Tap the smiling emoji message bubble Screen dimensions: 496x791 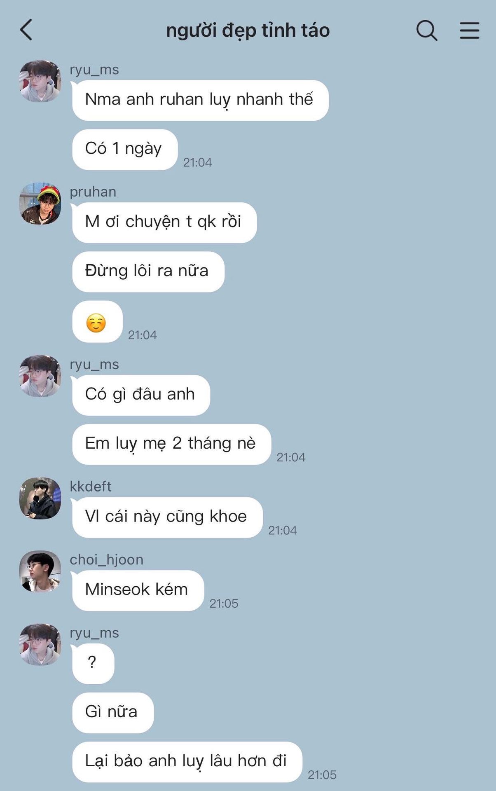tap(97, 322)
